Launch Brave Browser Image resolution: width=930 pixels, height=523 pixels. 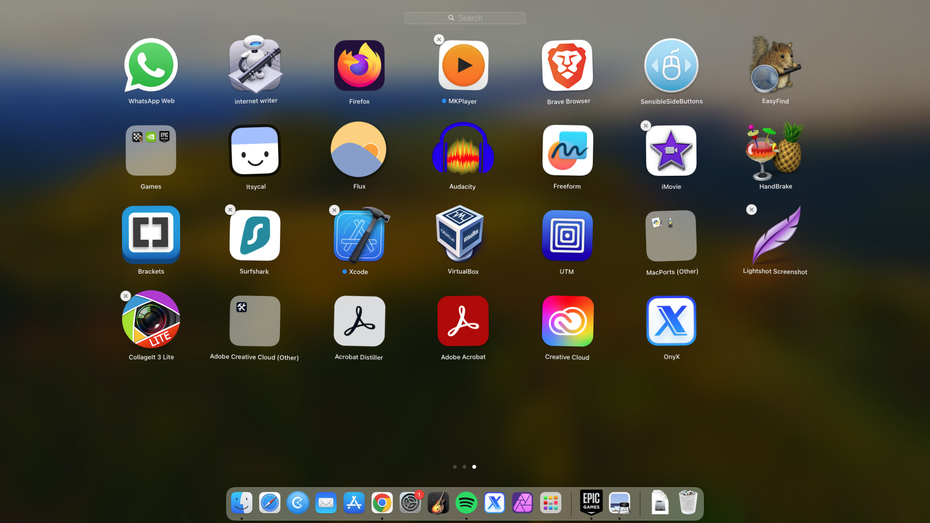point(567,65)
